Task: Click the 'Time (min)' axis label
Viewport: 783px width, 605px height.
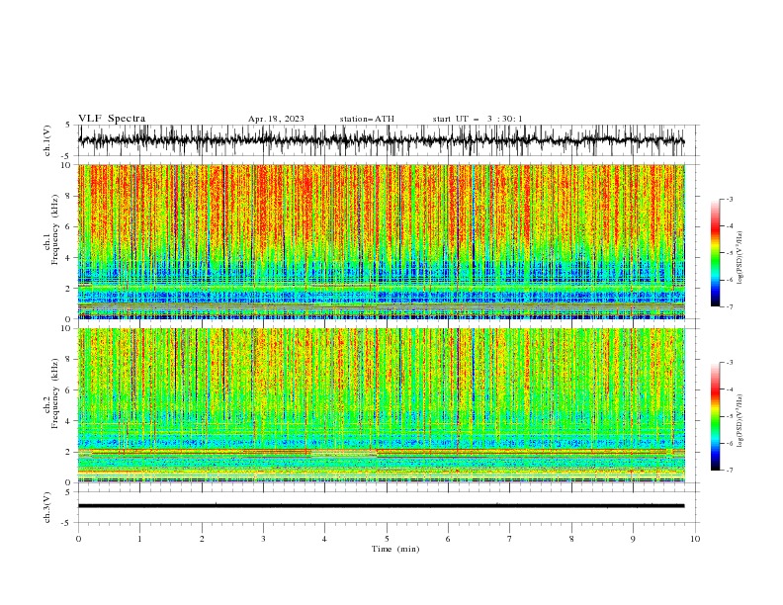Action: click(x=395, y=549)
